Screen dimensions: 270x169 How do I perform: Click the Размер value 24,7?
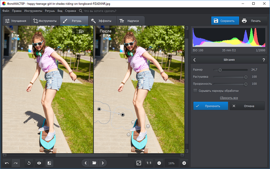(x=254, y=70)
